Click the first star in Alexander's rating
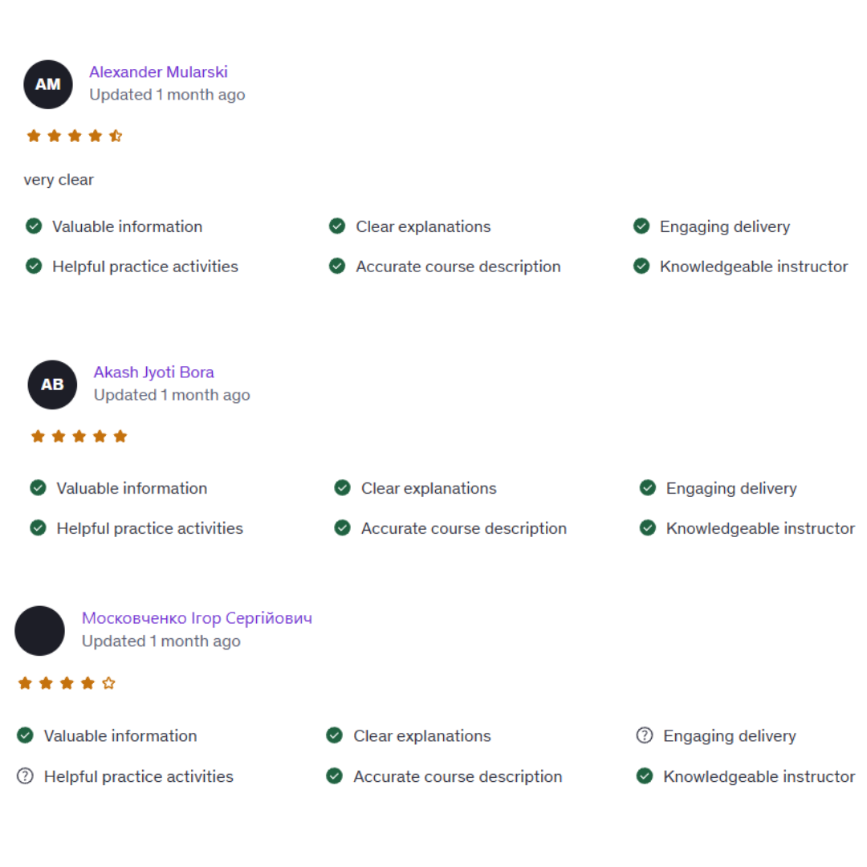Image resolution: width=867 pixels, height=867 pixels. point(34,136)
